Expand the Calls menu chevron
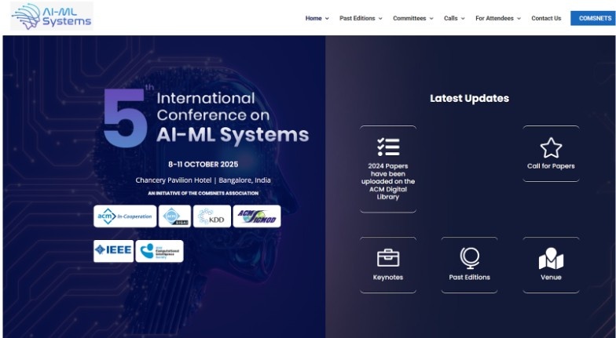 click(463, 19)
